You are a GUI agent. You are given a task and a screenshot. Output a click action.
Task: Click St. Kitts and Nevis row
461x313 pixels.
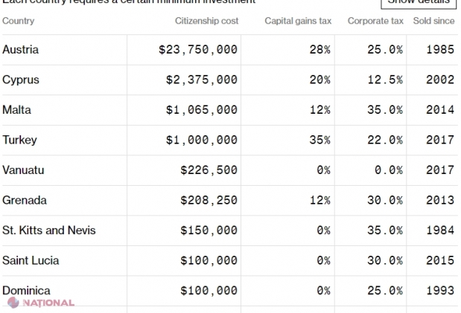pyautogui.click(x=49, y=230)
